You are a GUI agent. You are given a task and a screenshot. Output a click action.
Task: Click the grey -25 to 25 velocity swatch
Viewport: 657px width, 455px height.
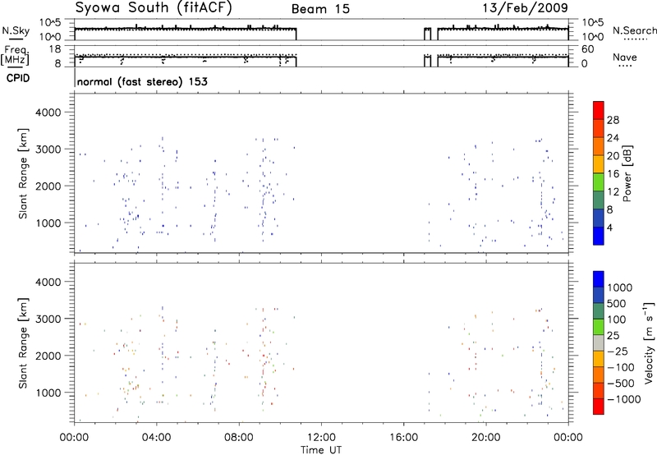point(599,342)
